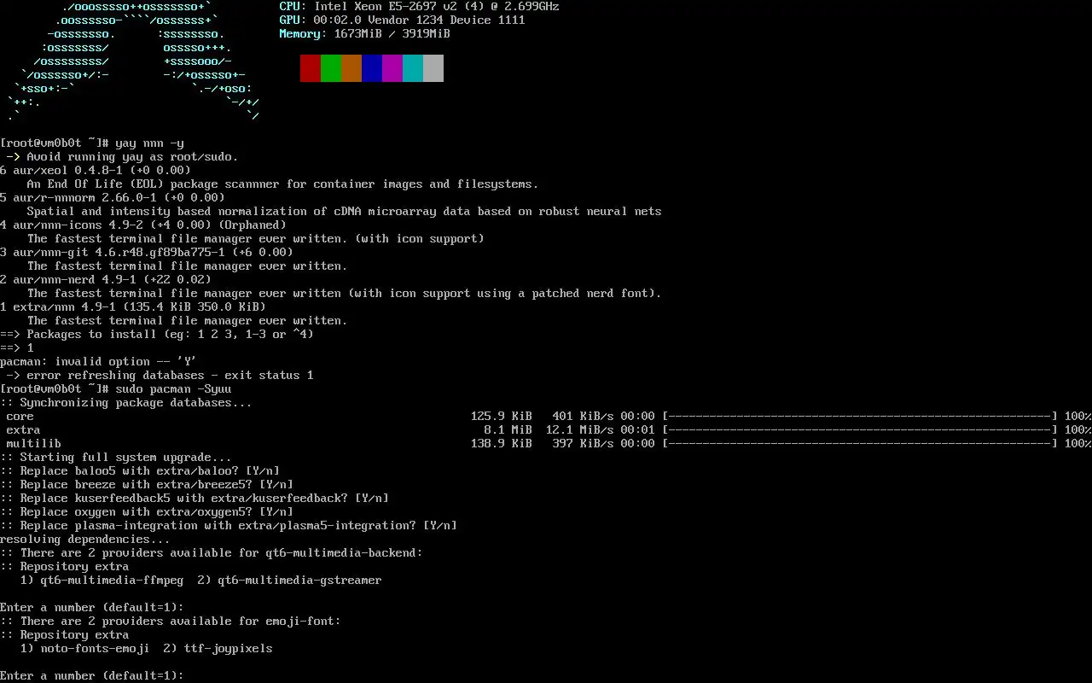Click the Memory line '1673MiB / 3919MiB'
Screen dimensions: 1092x683
[x=365, y=34]
